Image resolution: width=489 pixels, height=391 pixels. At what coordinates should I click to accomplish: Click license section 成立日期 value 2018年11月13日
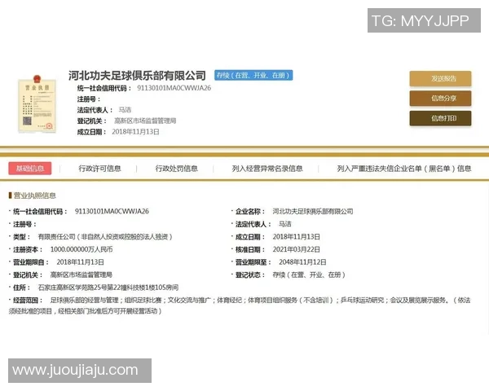[297, 237]
